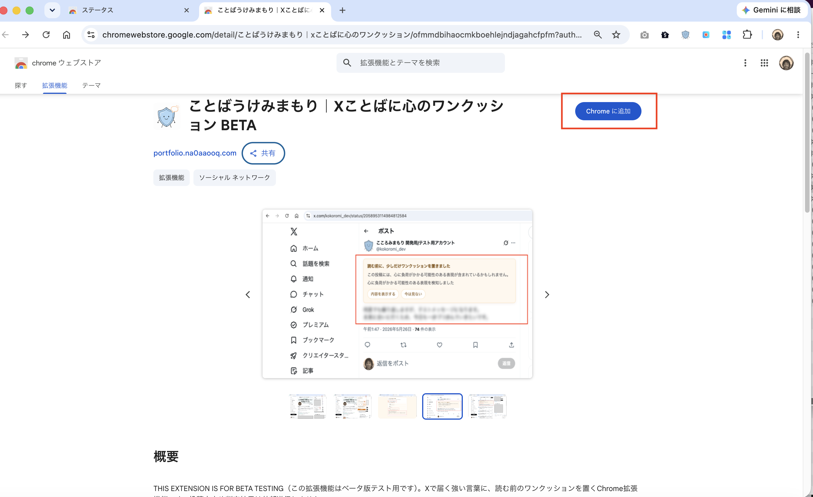Close the ステータス tab
The height and width of the screenshot is (497, 813).
(186, 10)
